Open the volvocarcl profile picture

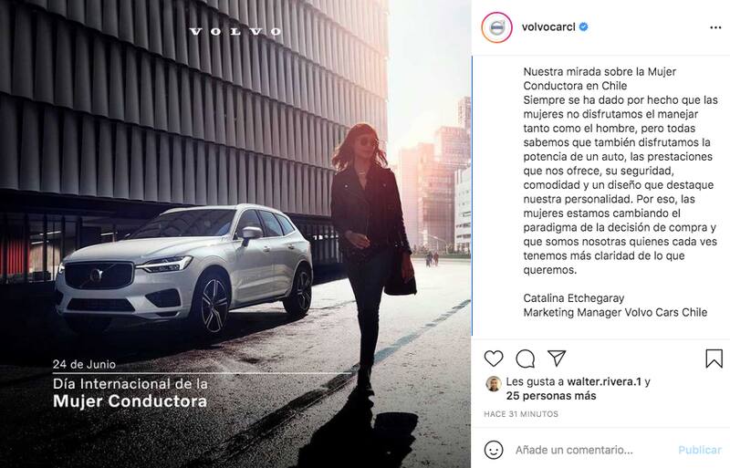[x=496, y=27]
